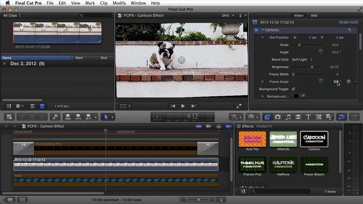
Task: Toggle the Inspector panel button
Action: coord(341,117)
